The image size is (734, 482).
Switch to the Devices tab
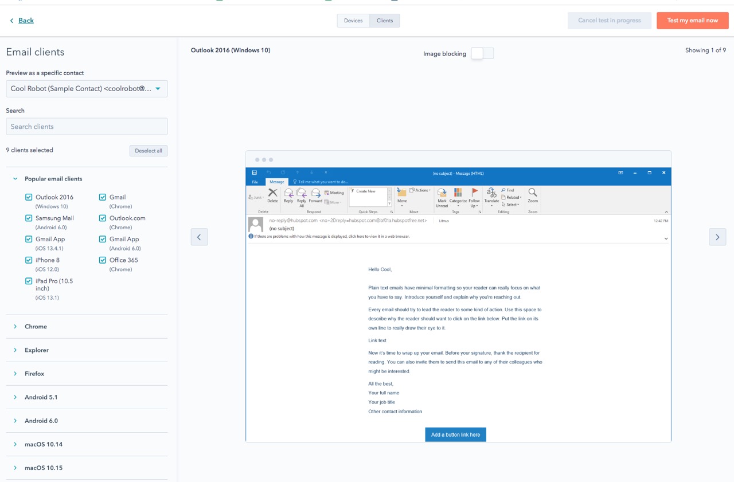coord(353,21)
